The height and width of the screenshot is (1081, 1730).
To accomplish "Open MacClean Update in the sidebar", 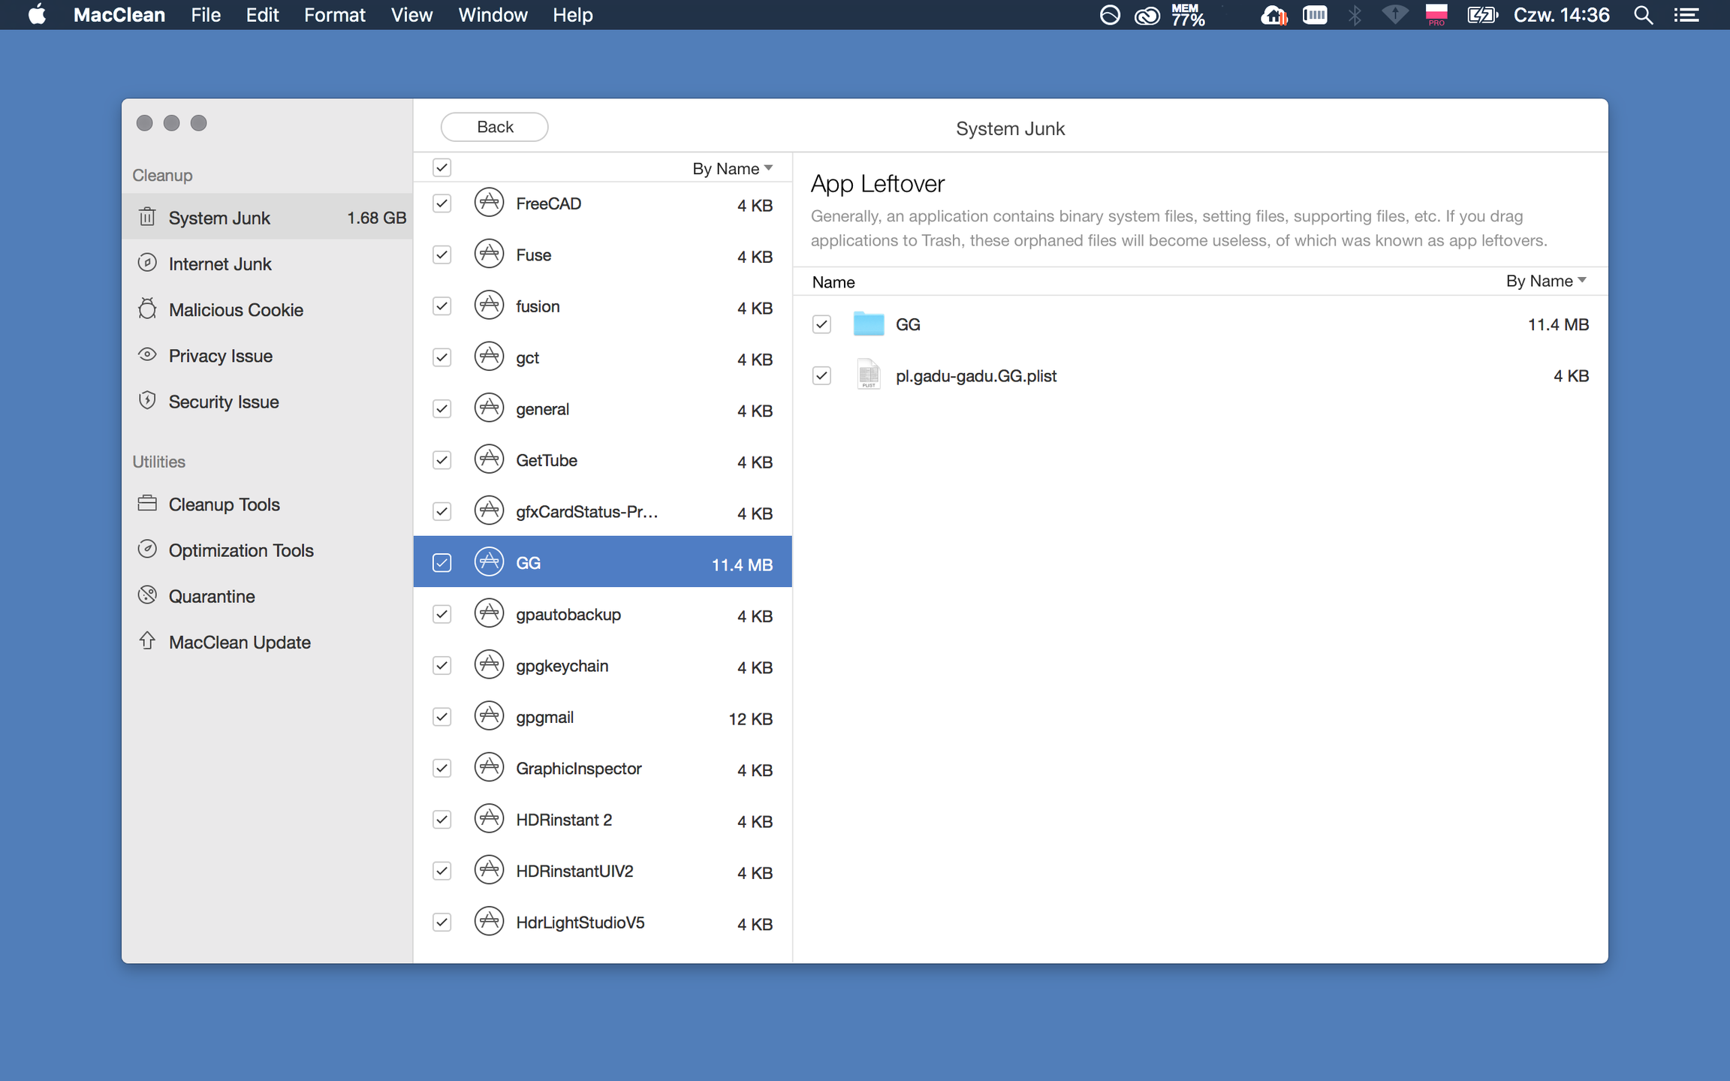I will pos(267,642).
